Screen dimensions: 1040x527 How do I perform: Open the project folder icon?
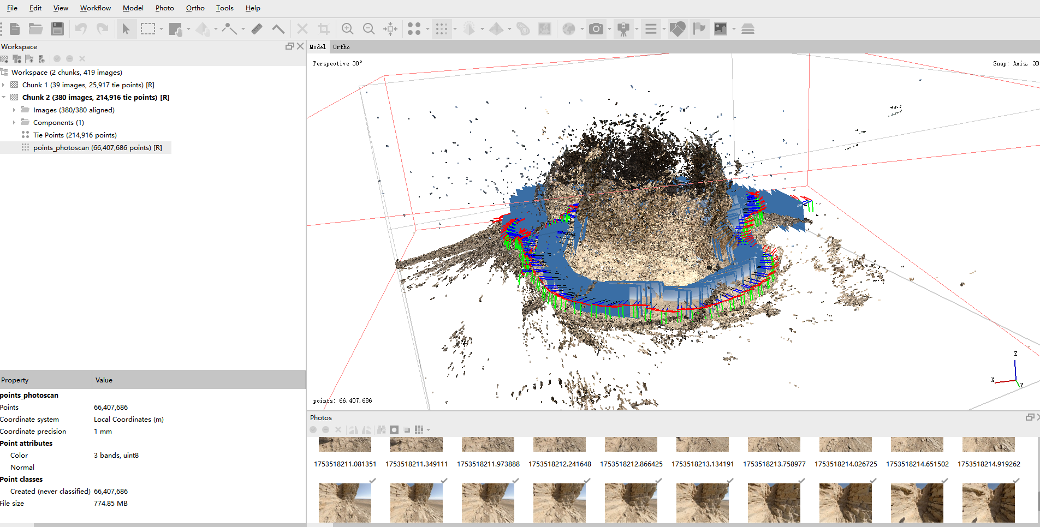tap(36, 29)
